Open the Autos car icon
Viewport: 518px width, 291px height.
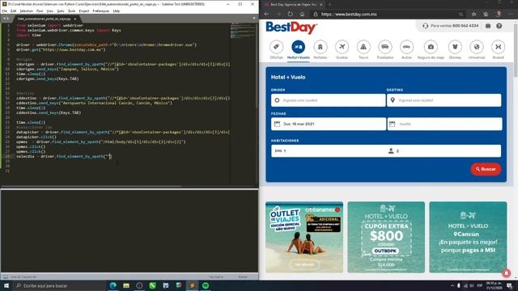pyautogui.click(x=406, y=47)
